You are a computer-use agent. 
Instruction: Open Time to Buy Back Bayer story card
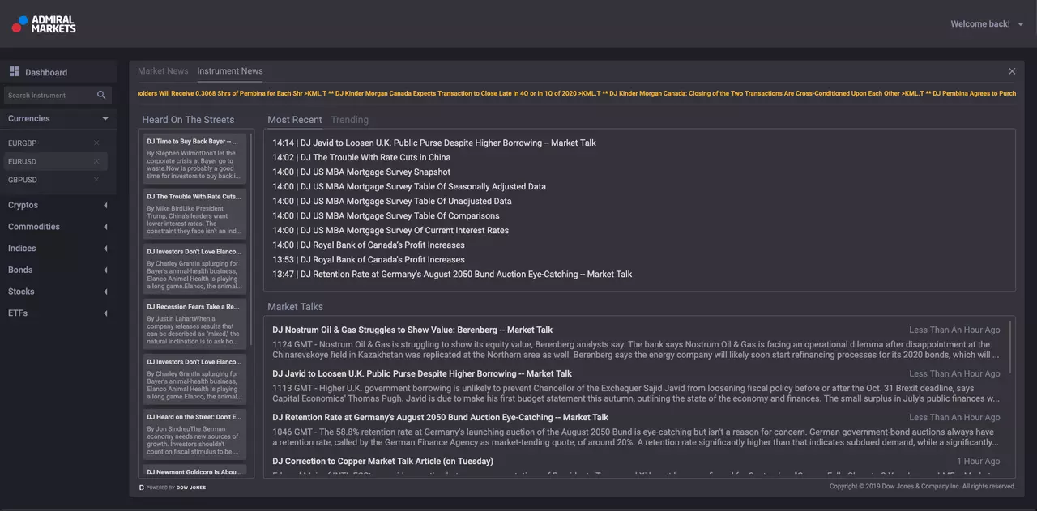(x=194, y=160)
